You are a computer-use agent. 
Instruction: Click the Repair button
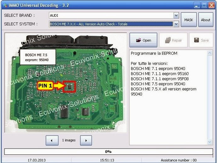coord(173,40)
